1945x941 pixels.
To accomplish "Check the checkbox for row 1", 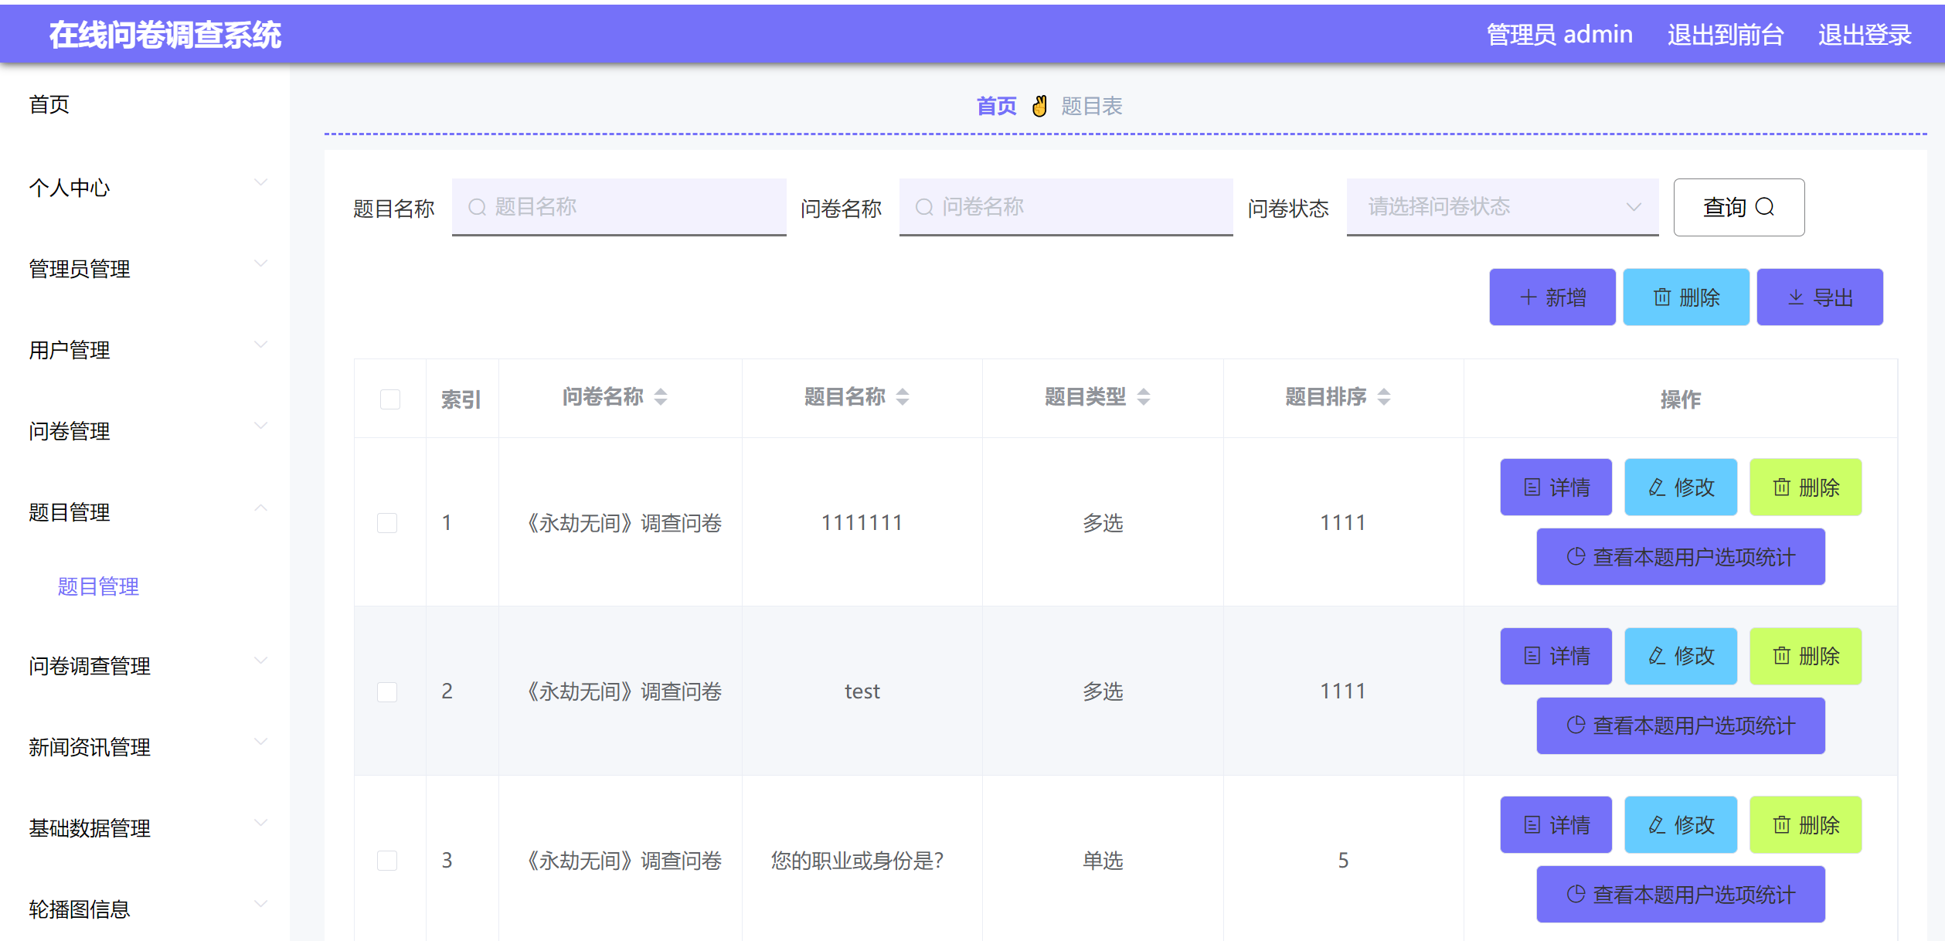I will pyautogui.click(x=388, y=522).
